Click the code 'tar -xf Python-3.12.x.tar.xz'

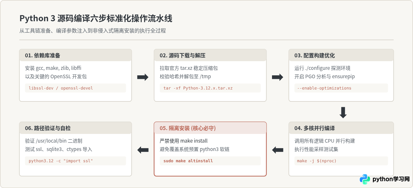point(198,88)
